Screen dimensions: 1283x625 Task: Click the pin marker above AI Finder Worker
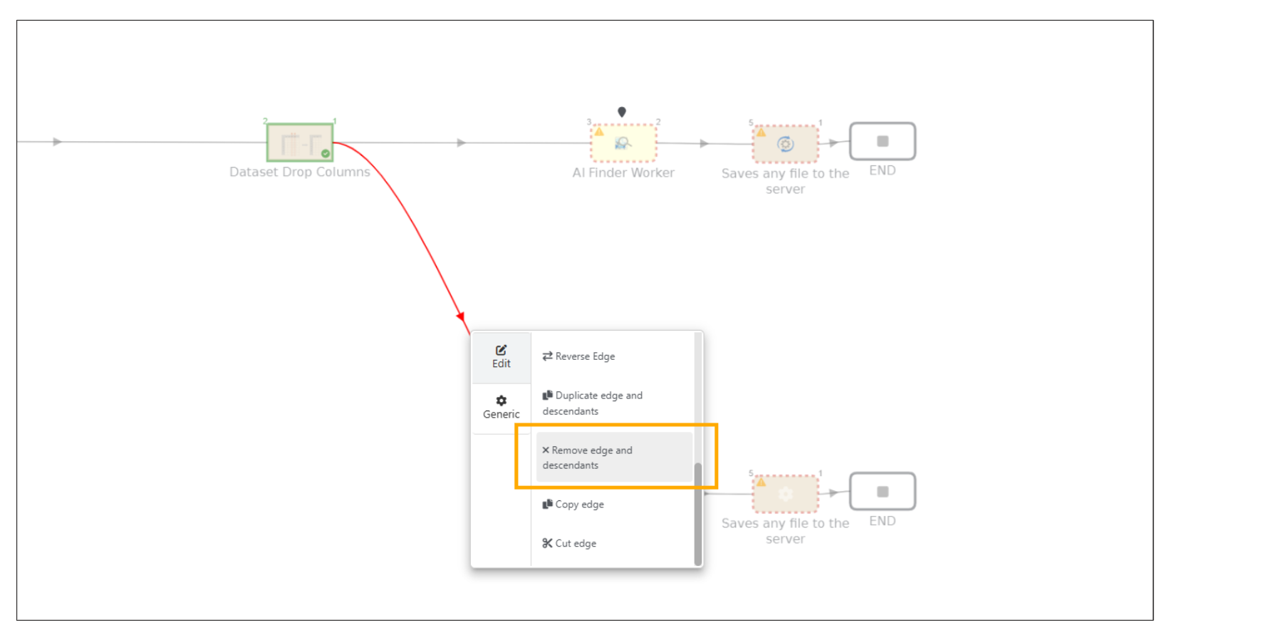622,112
